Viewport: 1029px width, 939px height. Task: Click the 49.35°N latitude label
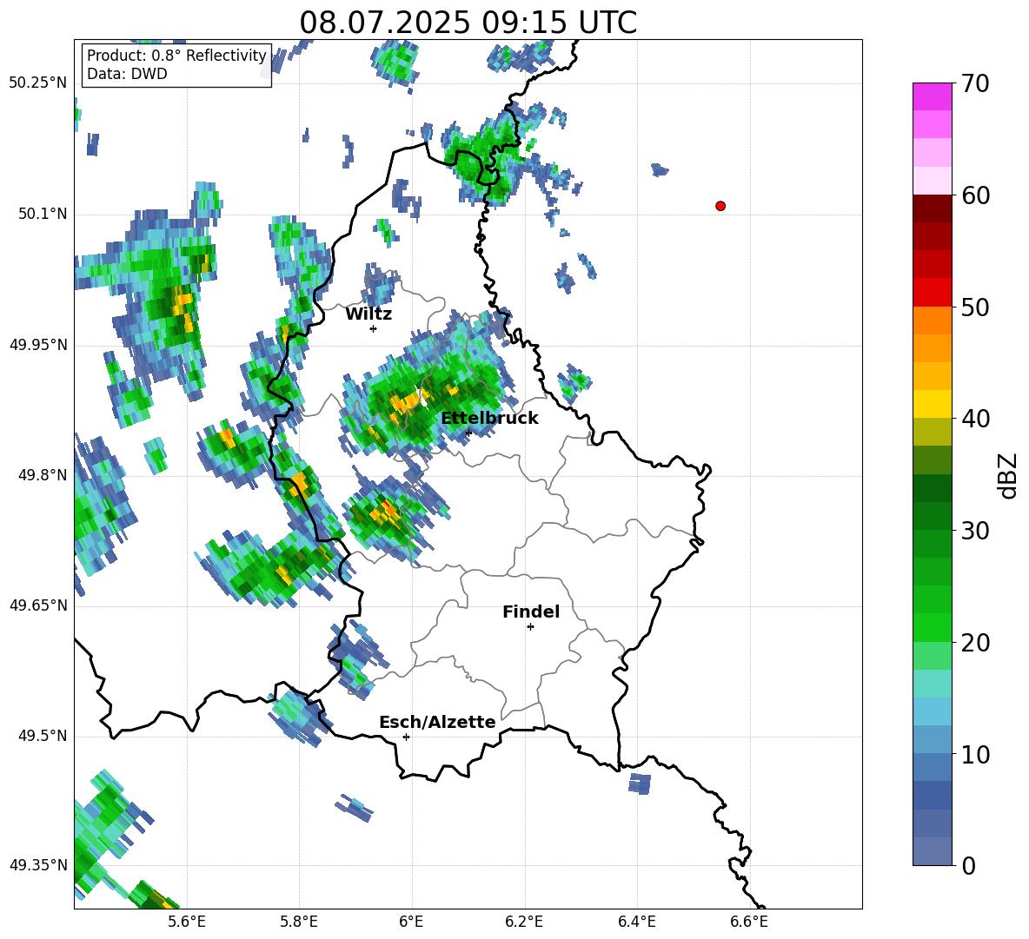coord(38,865)
